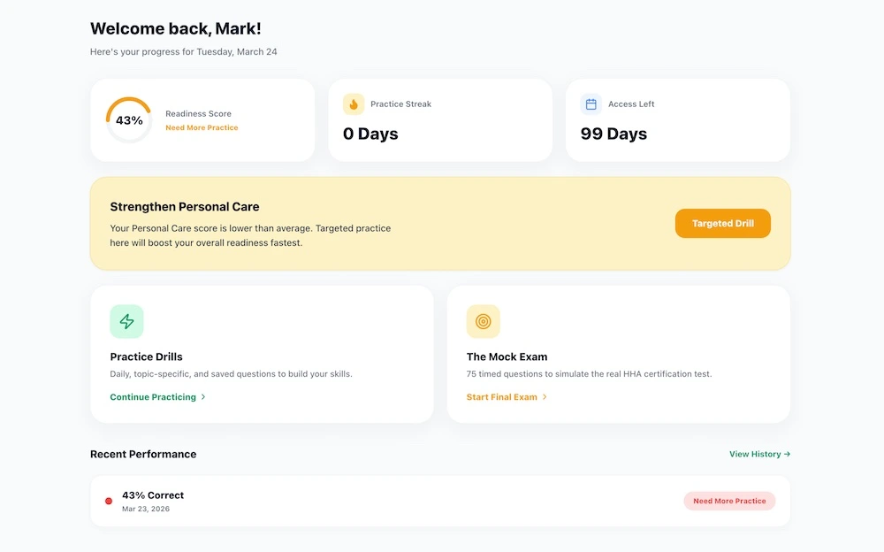Open the Continue Practicing link

(x=153, y=397)
